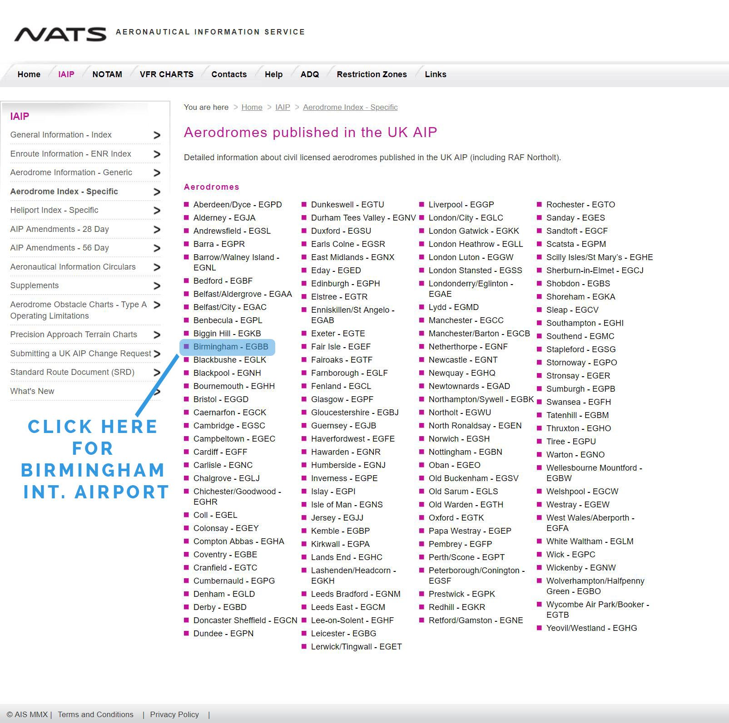The height and width of the screenshot is (723, 729).
Task: Open Terms and Conditions footer link
Action: pos(95,714)
